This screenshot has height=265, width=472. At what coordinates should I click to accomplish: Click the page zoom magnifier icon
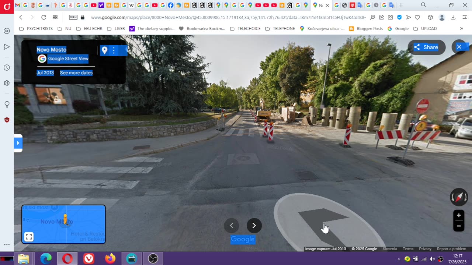click(372, 17)
